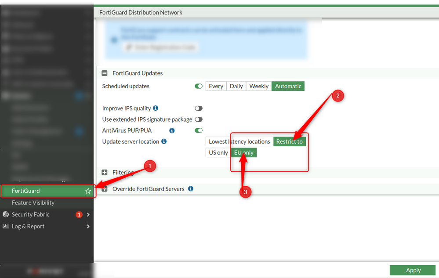Select the Automatic update schedule
The image size is (439, 278).
[x=288, y=86]
